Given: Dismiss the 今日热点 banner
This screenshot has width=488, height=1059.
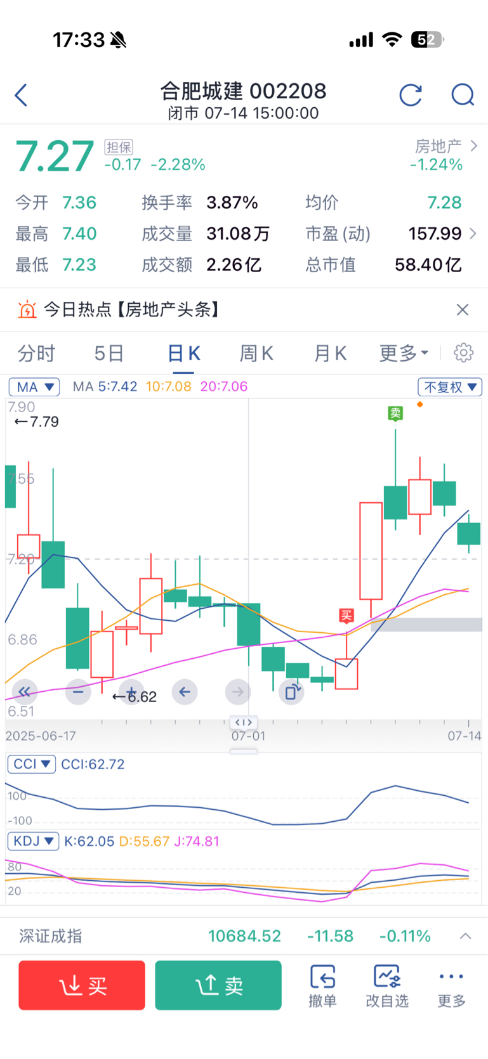Looking at the screenshot, I should tap(463, 309).
